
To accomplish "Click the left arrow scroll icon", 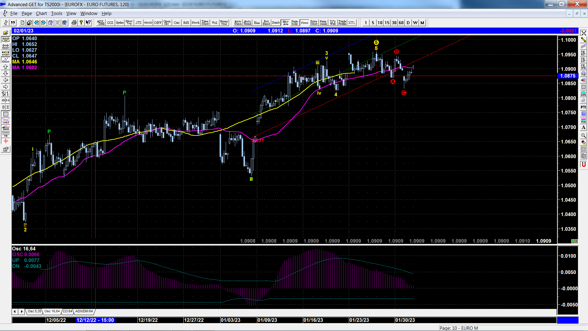I will [6, 80].
